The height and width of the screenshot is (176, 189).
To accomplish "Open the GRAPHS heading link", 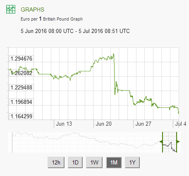I will click(32, 9).
